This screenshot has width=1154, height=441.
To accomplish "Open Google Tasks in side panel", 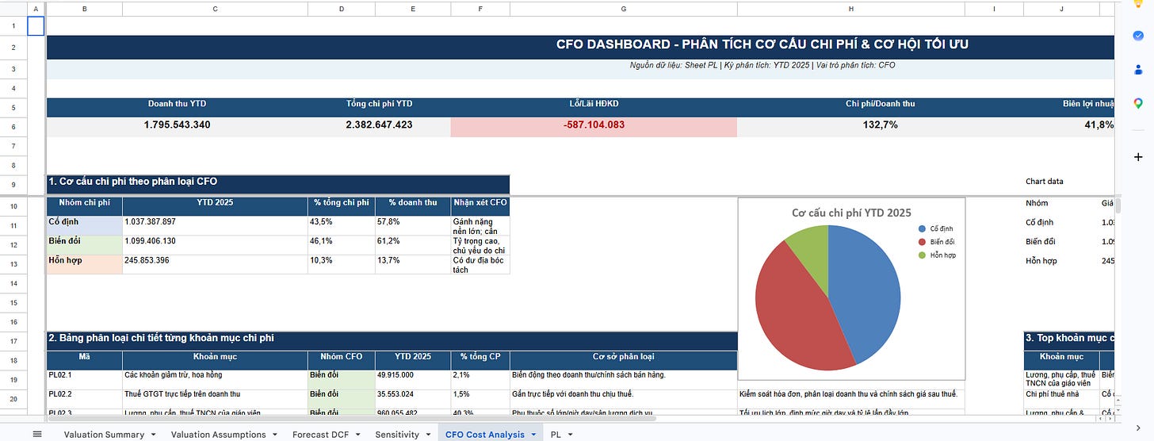I will [x=1138, y=36].
